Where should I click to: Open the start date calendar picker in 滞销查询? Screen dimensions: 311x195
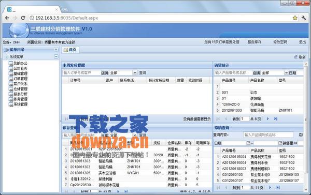pos(248,143)
